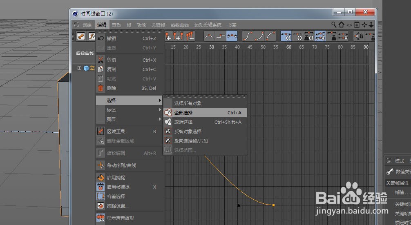This screenshot has height=225, width=411.
Task: Open the 查看 menu
Action: pos(116,25)
